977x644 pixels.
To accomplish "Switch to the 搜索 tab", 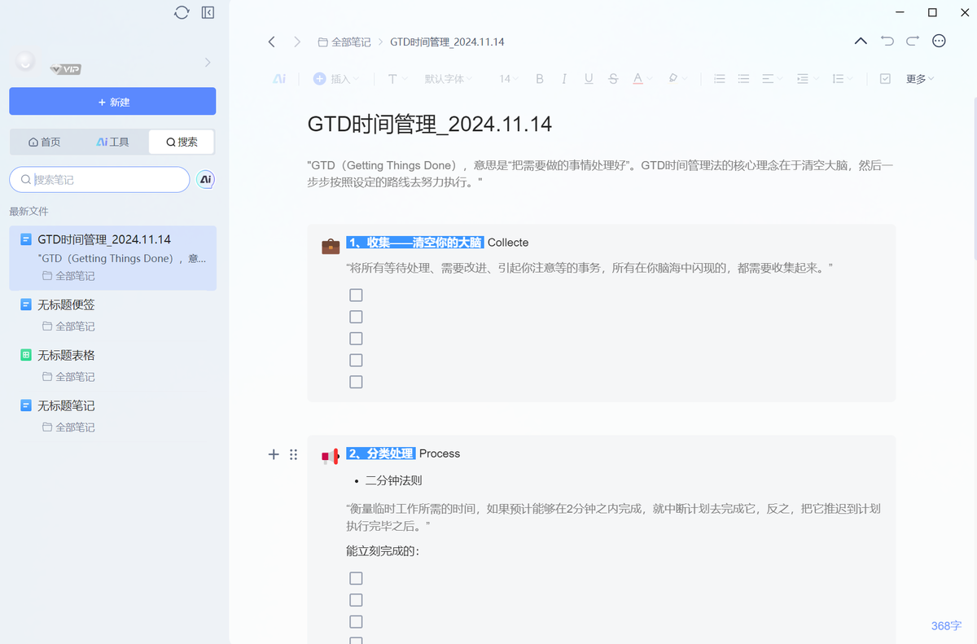I will pyautogui.click(x=182, y=142).
